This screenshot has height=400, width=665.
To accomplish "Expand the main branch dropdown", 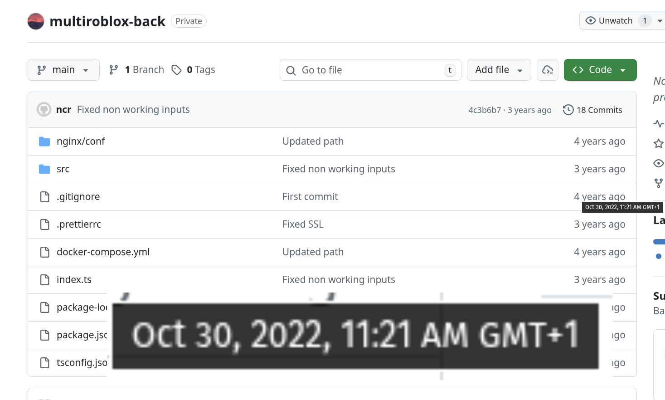I will point(63,70).
